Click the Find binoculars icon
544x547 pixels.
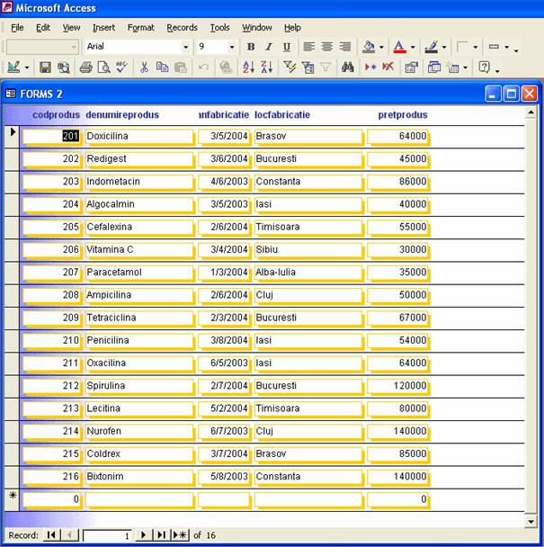click(347, 67)
